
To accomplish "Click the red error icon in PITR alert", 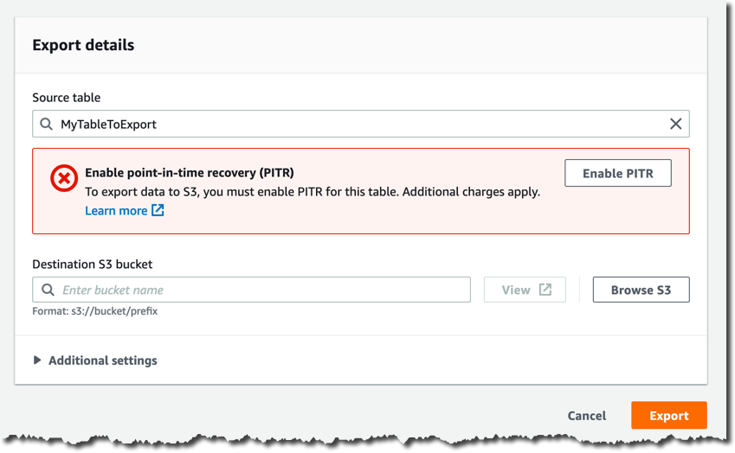I will (x=64, y=178).
